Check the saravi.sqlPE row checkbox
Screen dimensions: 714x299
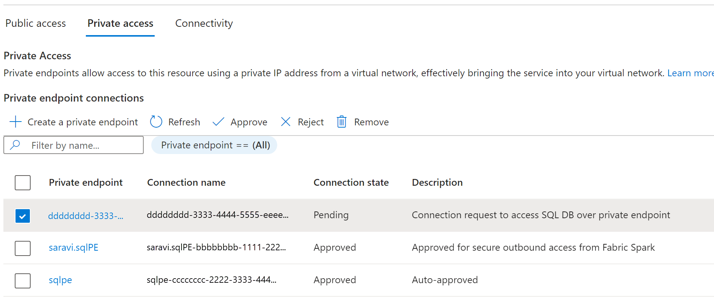23,248
